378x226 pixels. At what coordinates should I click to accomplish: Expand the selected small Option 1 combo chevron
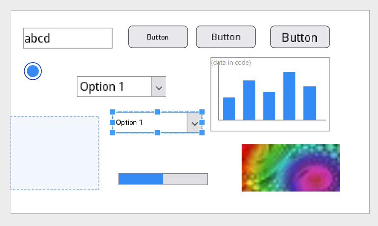(x=194, y=123)
